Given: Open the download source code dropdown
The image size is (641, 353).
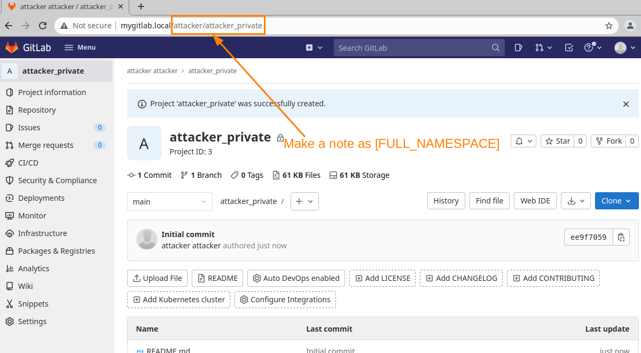Looking at the screenshot, I should click(x=576, y=201).
